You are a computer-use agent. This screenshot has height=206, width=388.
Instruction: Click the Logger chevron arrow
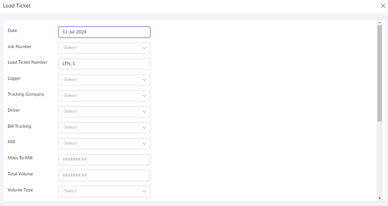(144, 80)
